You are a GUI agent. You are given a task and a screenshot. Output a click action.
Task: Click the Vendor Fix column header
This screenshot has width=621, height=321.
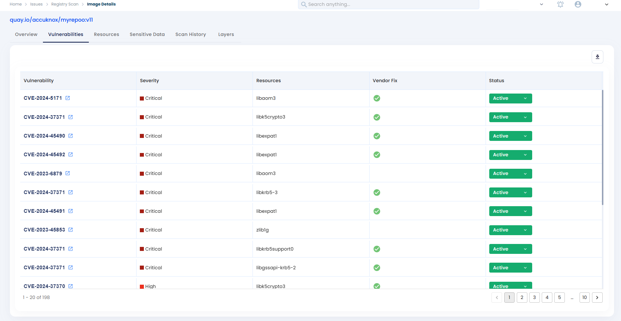[385, 81]
